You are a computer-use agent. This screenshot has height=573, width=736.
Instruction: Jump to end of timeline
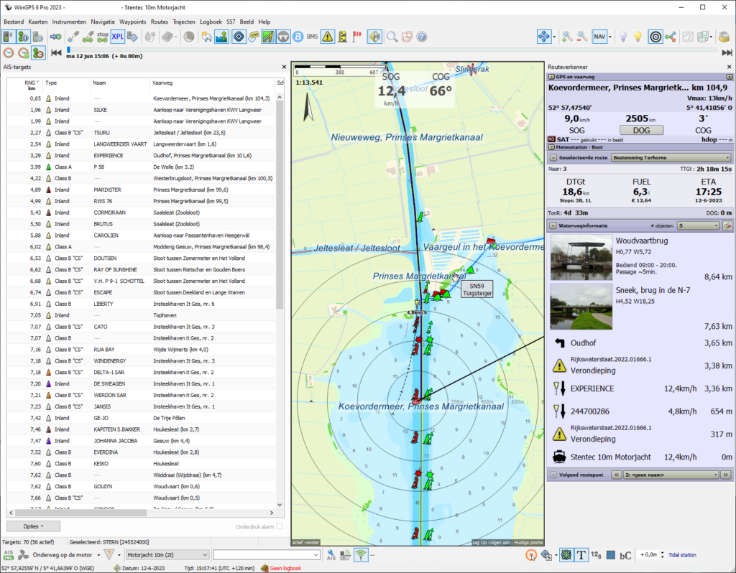pyautogui.click(x=727, y=53)
